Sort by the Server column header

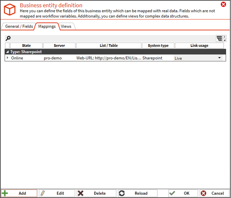coord(59,45)
